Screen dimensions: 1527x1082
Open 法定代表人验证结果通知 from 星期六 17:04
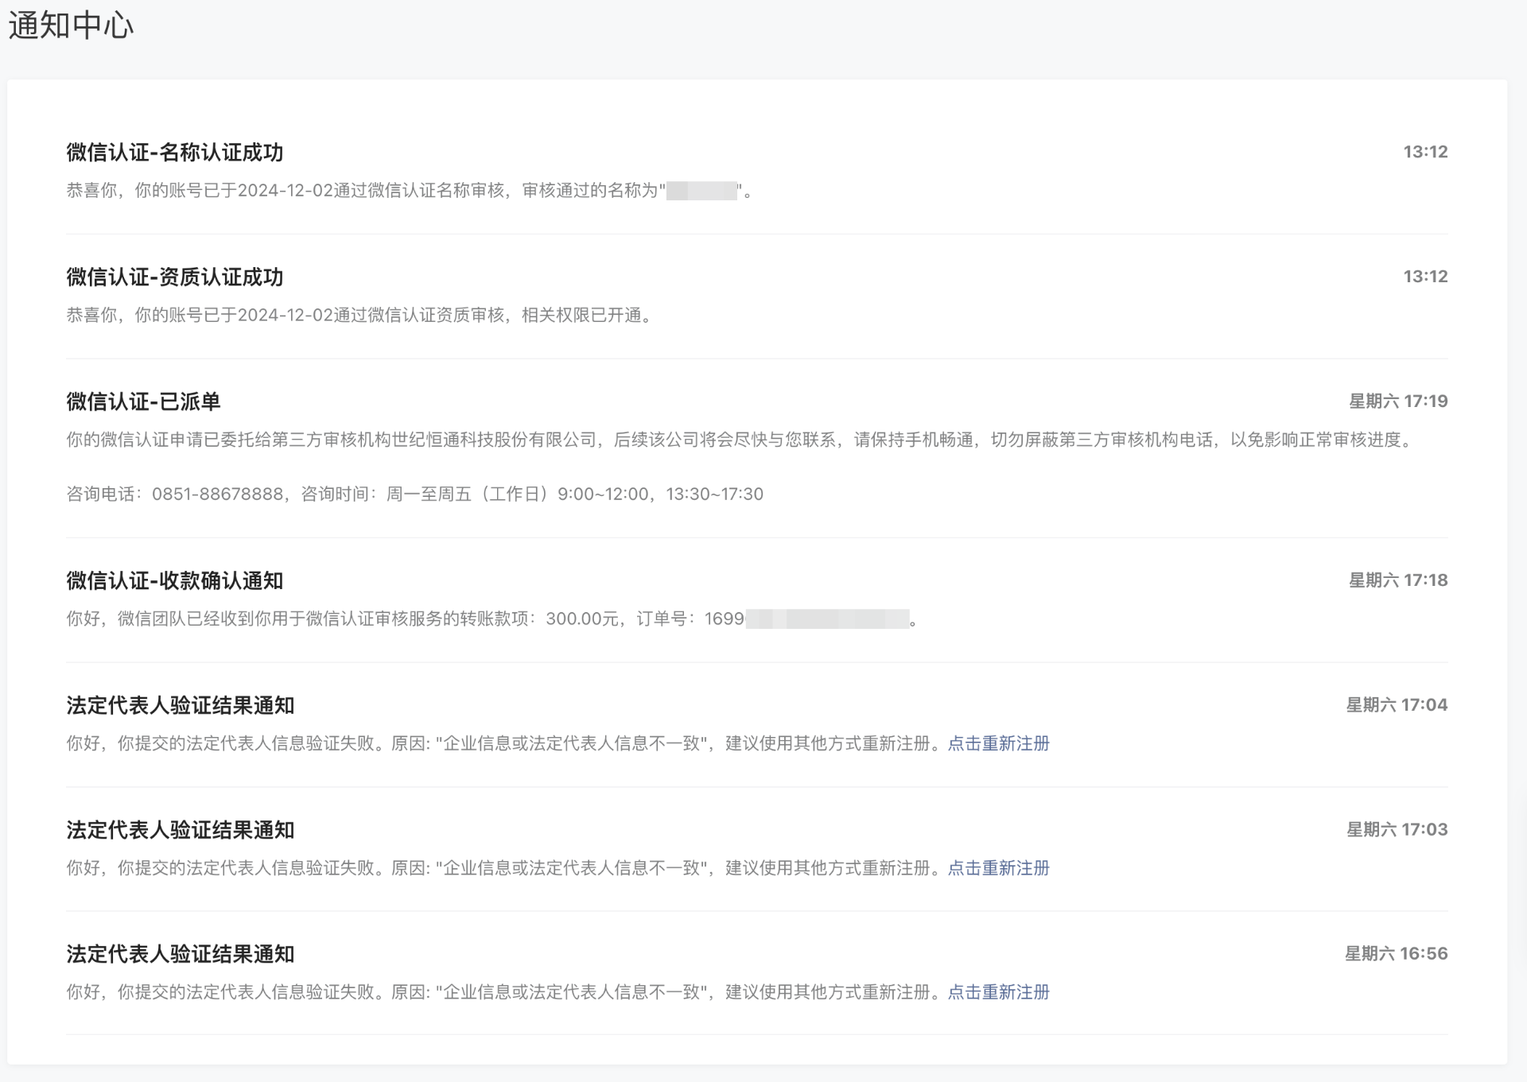click(x=181, y=705)
